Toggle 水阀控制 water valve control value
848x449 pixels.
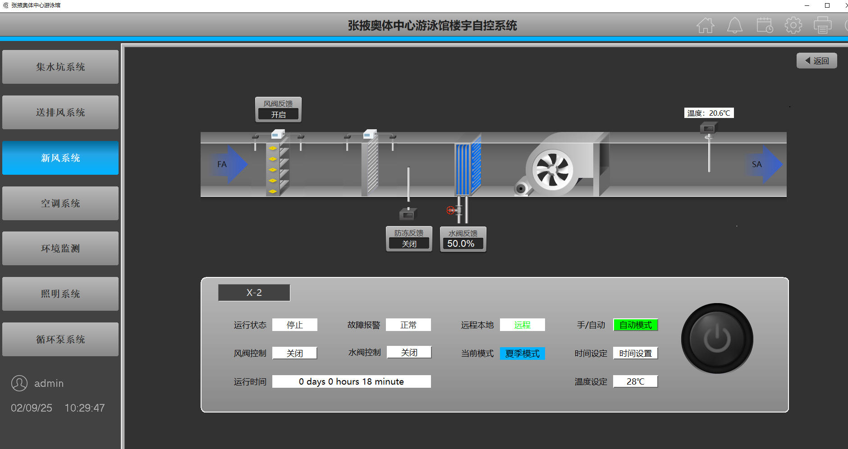point(409,352)
